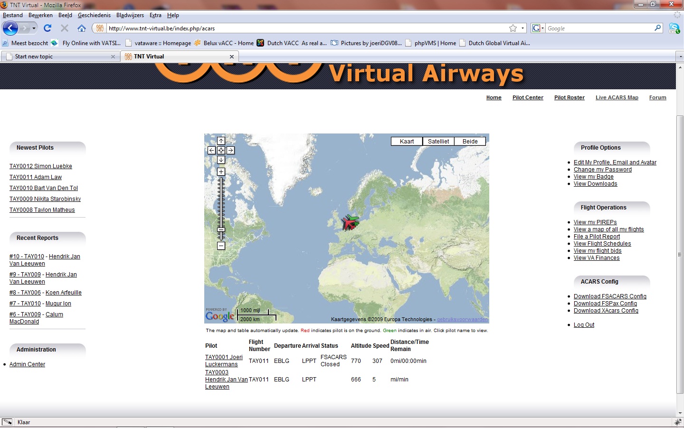684x428 pixels.
Task: Click the browser Forward arrow button
Action: 24,29
